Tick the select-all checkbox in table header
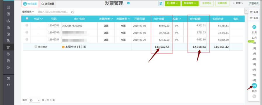 click(27, 19)
